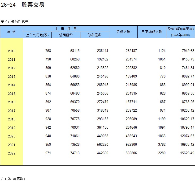Image resolution: width=195 pixels, height=183 pixels.
Task: Click daily average cell 770
Action: [163, 76]
